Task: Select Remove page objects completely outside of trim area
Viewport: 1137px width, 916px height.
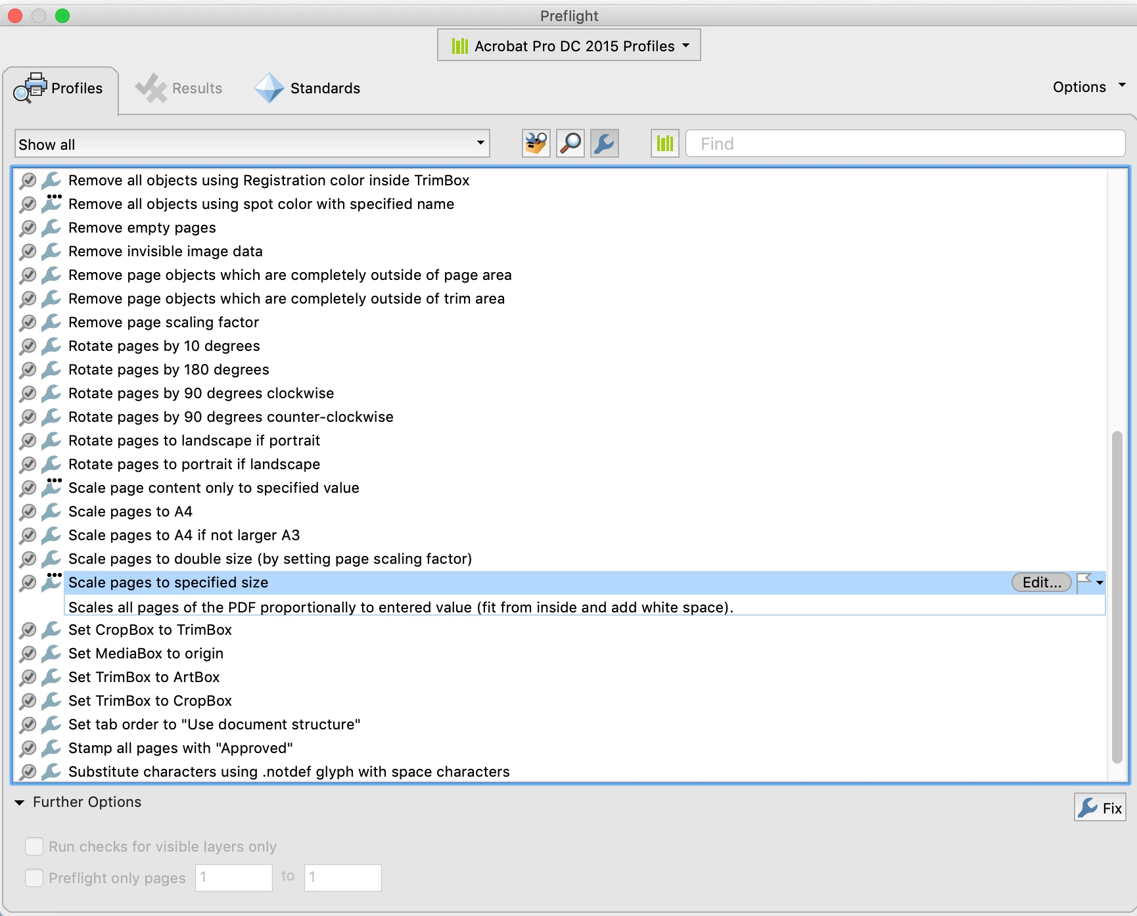Action: point(287,298)
